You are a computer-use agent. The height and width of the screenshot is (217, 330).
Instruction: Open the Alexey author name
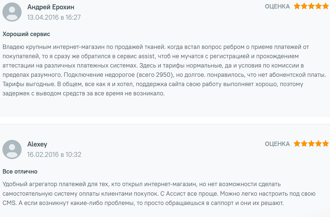(37, 144)
